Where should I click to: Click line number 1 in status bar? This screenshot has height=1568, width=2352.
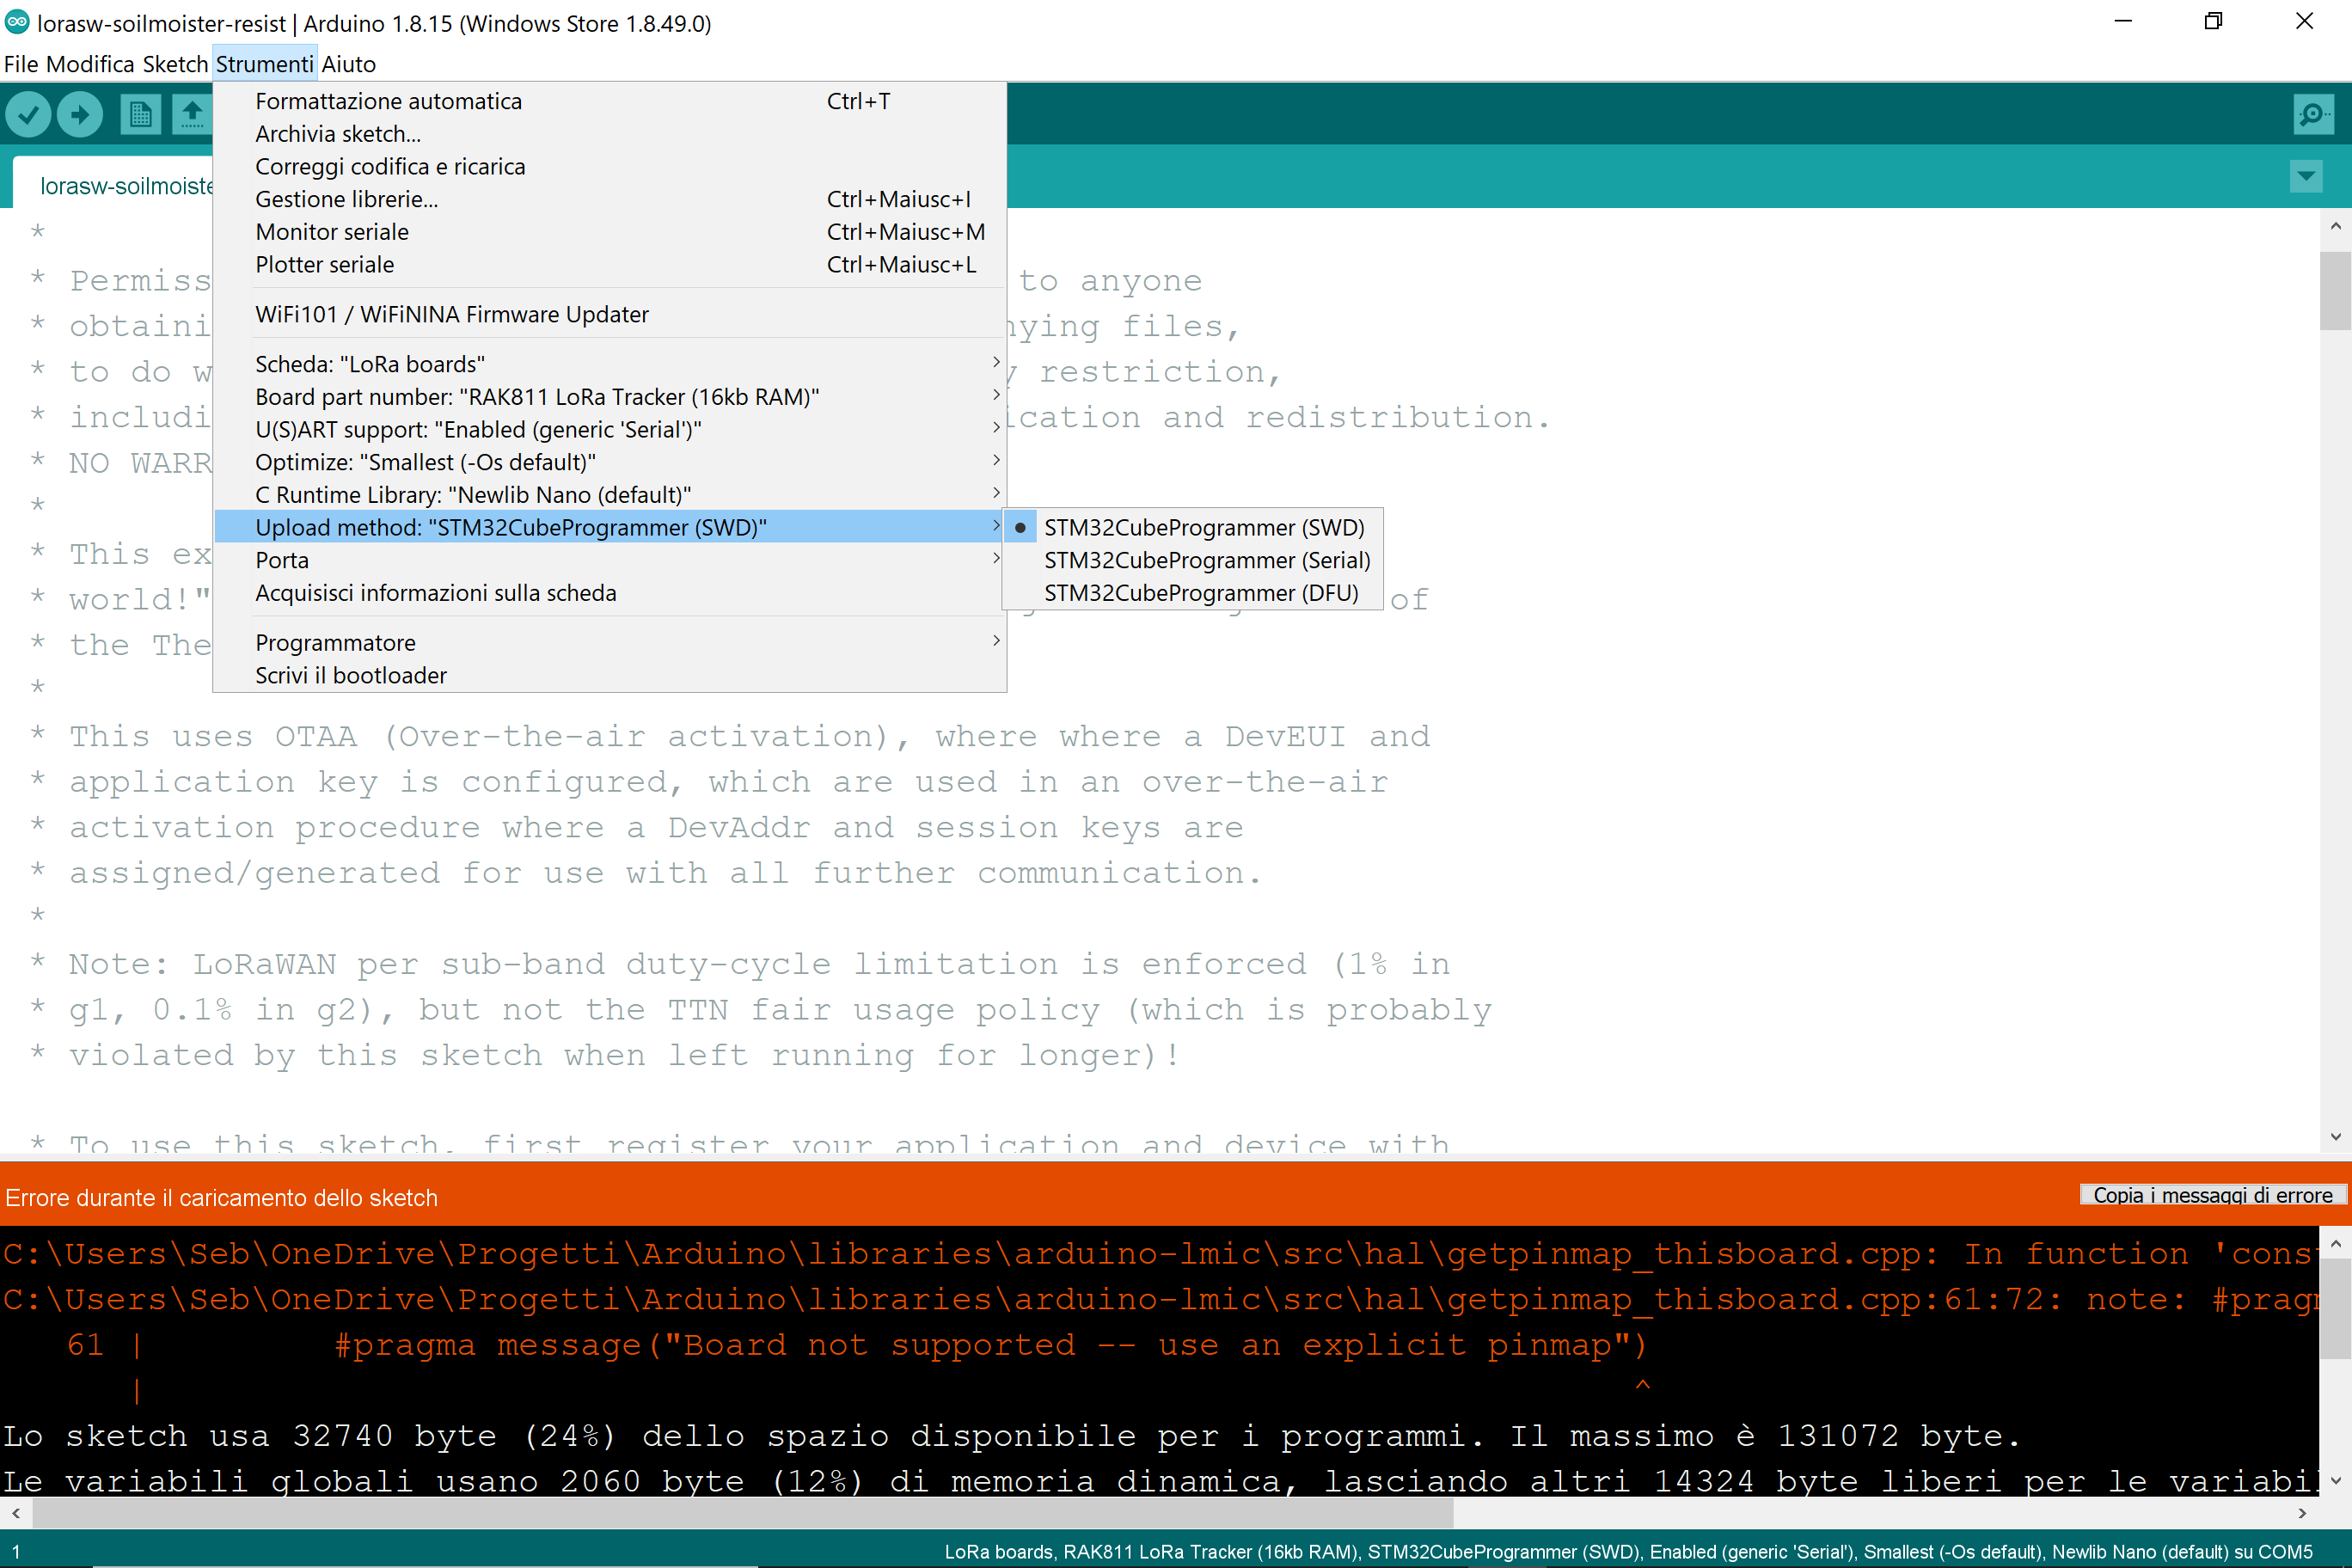click(15, 1552)
